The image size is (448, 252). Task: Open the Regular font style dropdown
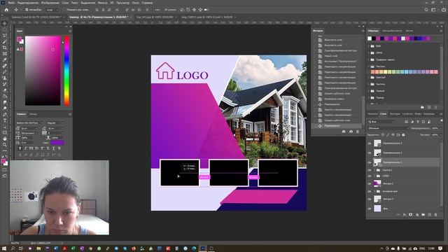coord(55,123)
